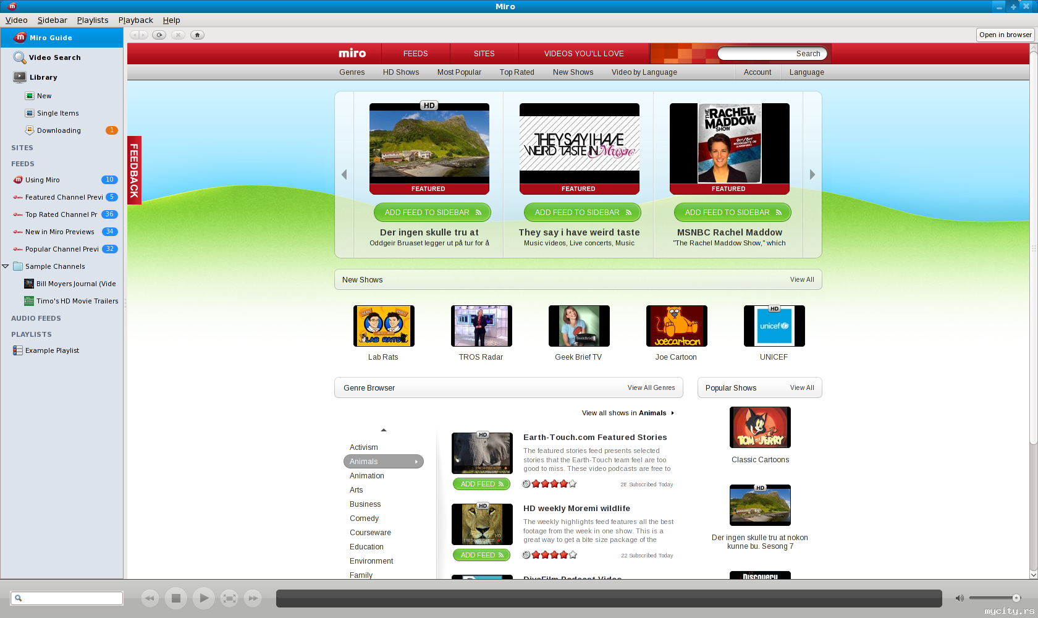Add They say i have weird taste feed
The image size is (1038, 618).
(583, 213)
